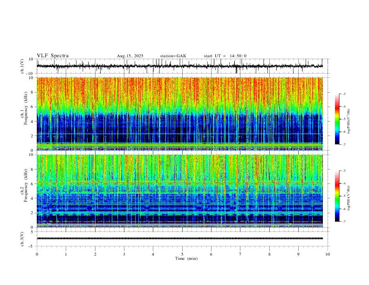Click the ch.2 'log(PSD)(V²/Hz)' colorbar label

pyautogui.click(x=348, y=198)
